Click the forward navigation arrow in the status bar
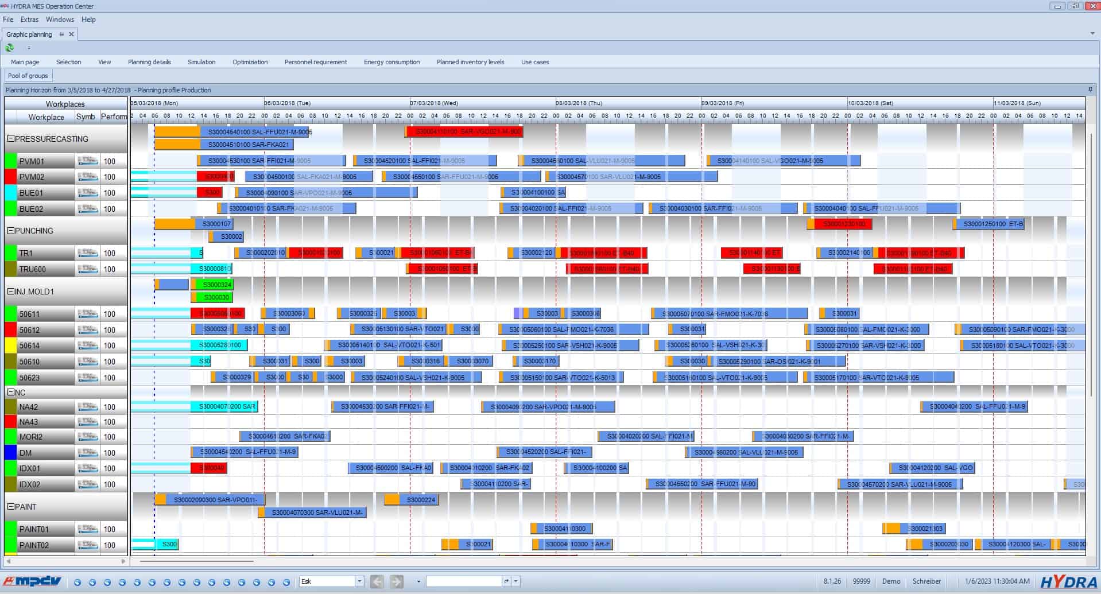Image resolution: width=1101 pixels, height=594 pixels. click(x=397, y=581)
